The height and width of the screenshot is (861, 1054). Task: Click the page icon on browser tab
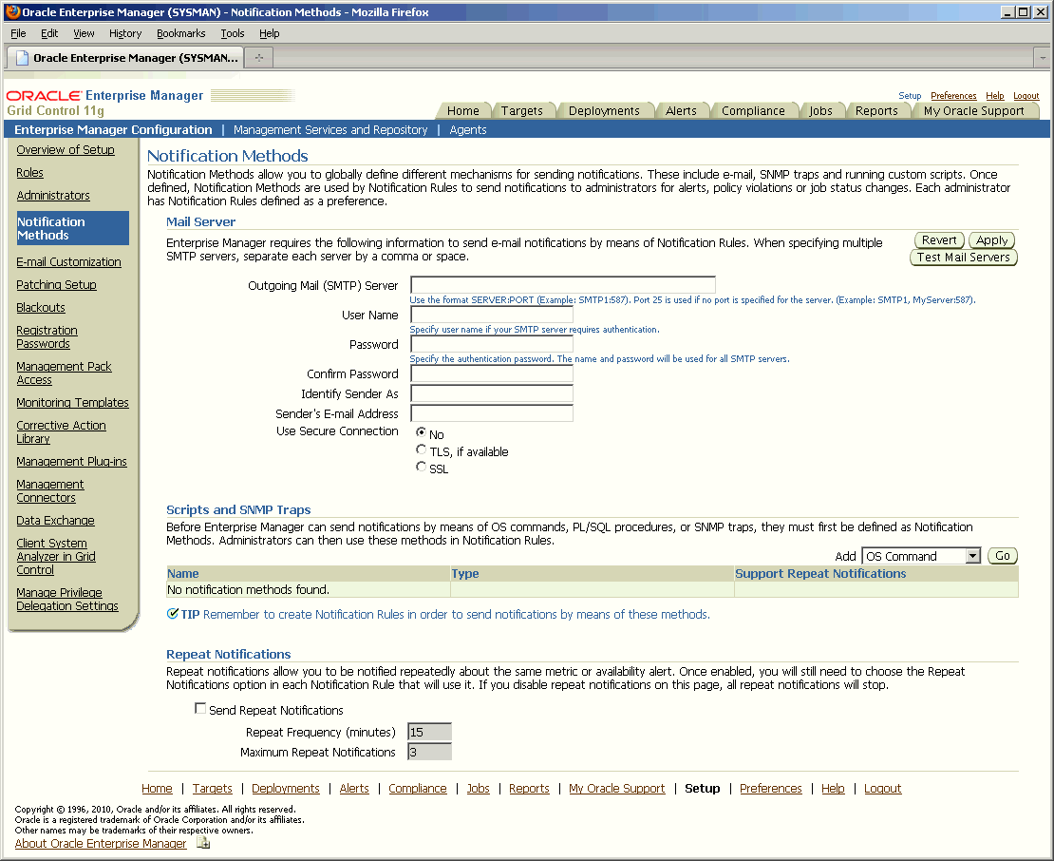pyautogui.click(x=22, y=58)
